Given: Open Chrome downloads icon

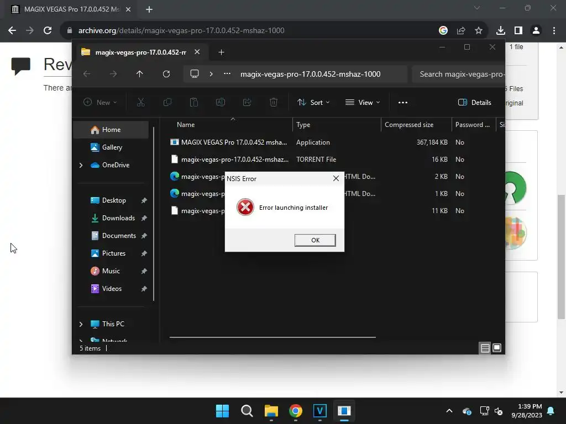Looking at the screenshot, I should point(501,30).
